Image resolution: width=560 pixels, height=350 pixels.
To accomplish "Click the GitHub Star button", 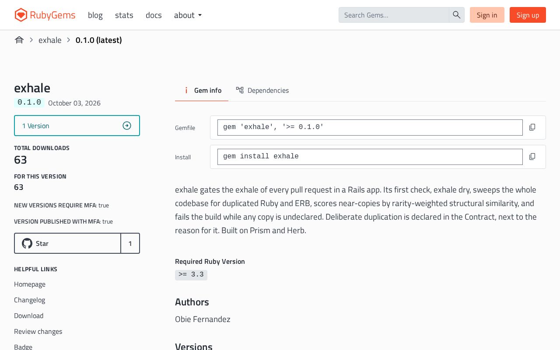I will [x=68, y=243].
